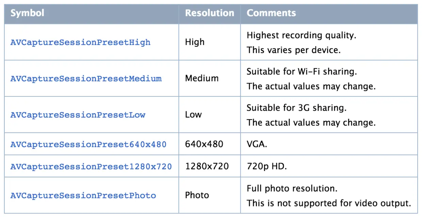The image size is (422, 217).
Task: Click the 'Suitable for 3G sharing.' comment
Action: click(296, 108)
